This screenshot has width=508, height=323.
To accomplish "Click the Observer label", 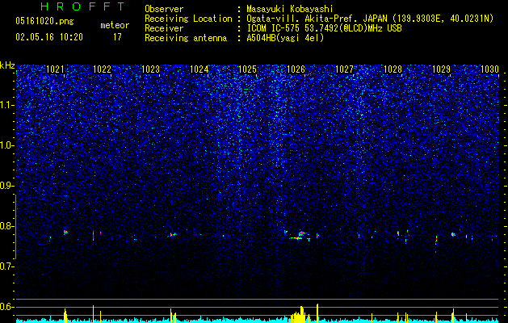I will pyautogui.click(x=164, y=9).
